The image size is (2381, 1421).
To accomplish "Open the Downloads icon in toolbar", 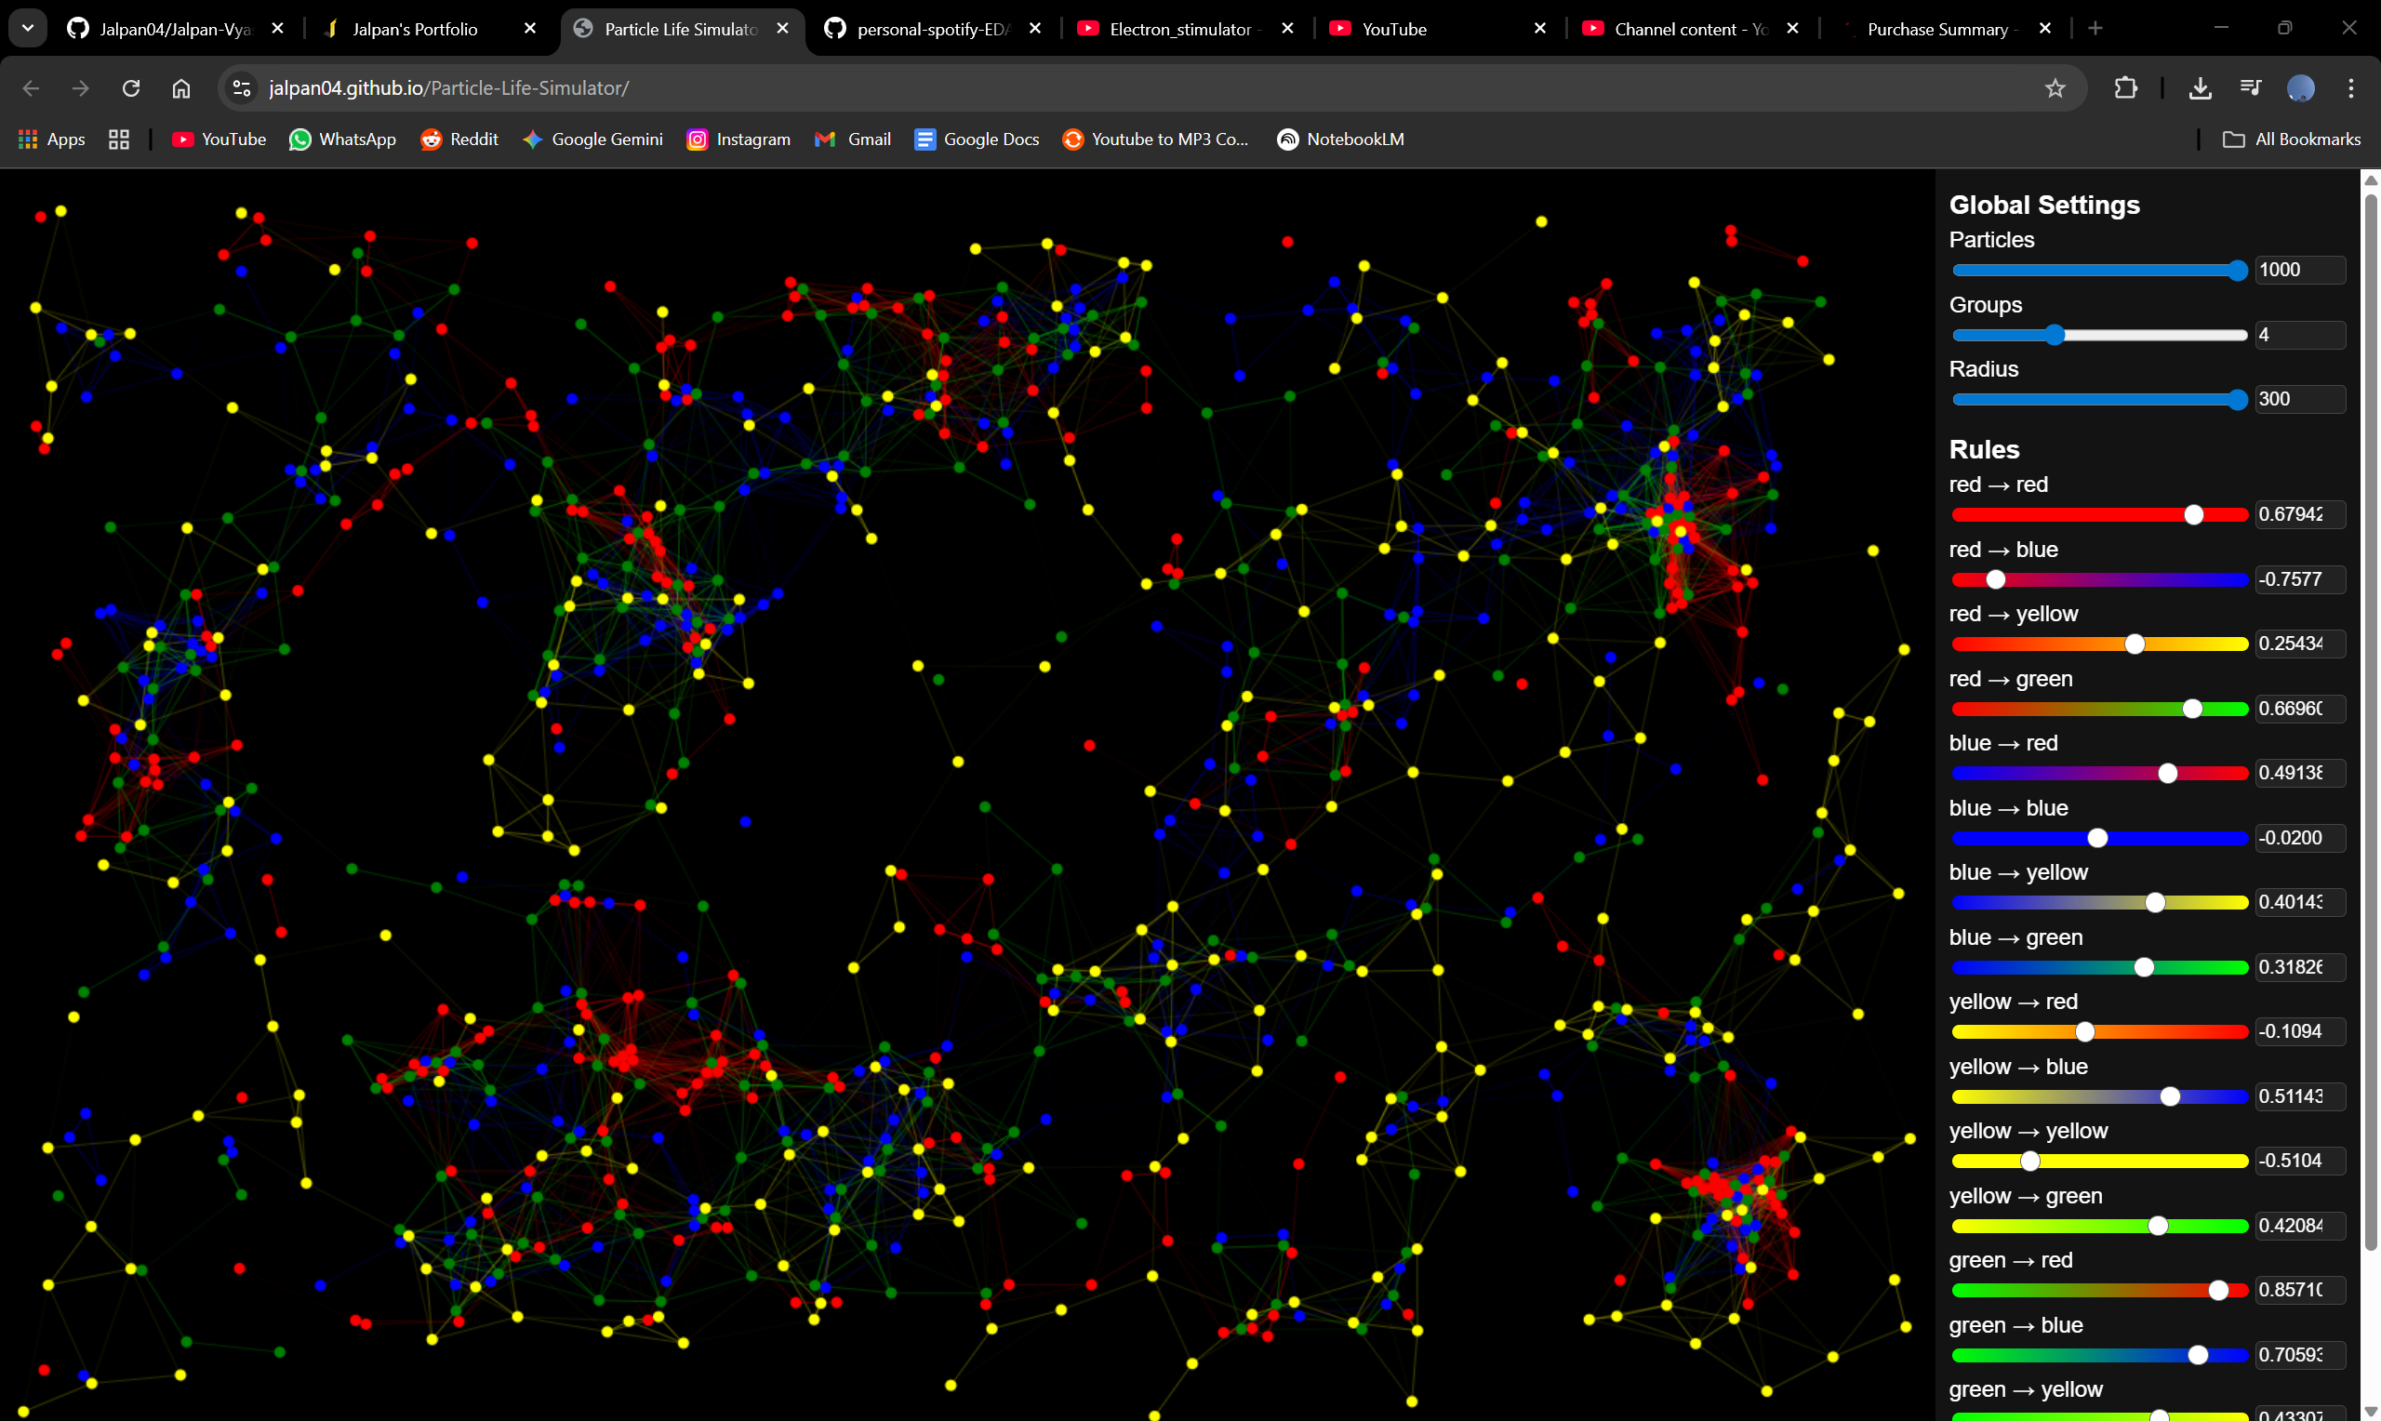I will click(x=2200, y=88).
